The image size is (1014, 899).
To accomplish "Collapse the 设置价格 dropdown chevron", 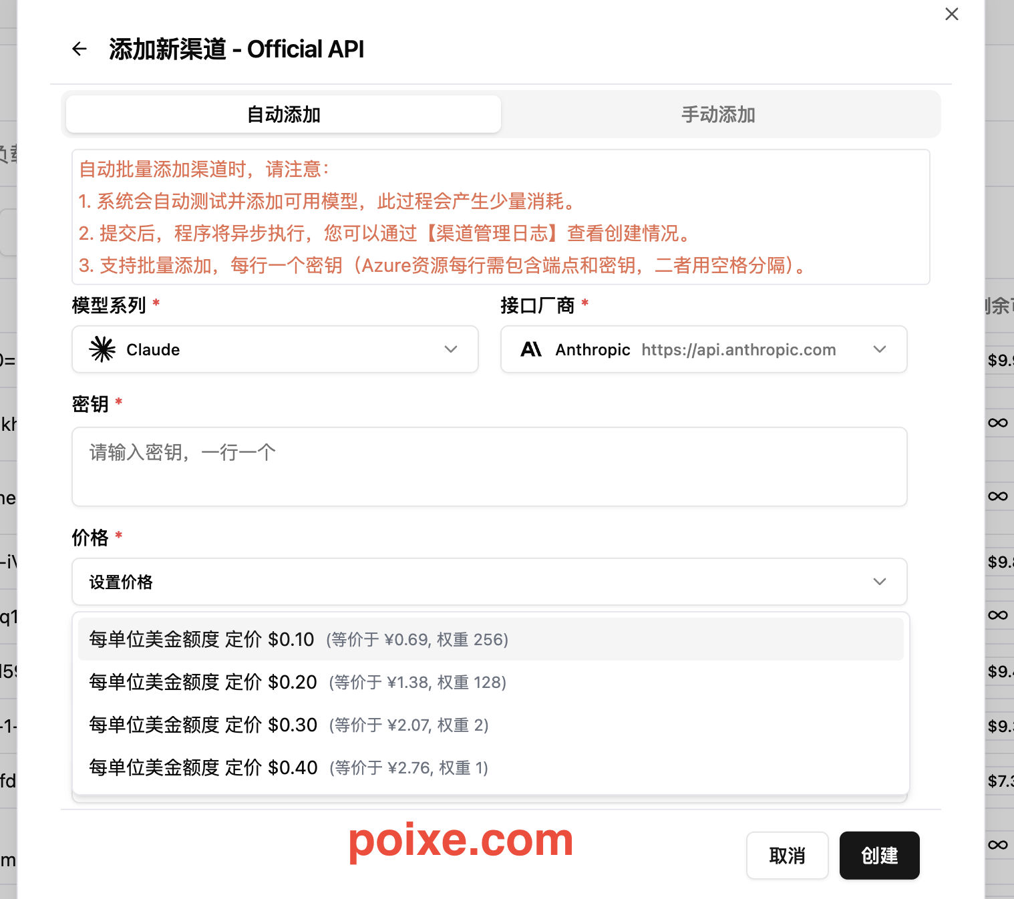I will tap(880, 582).
